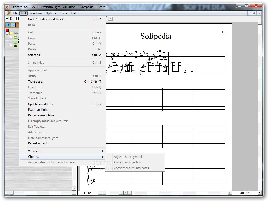Choose Remove smart links
This screenshot has width=269, height=202.
tap(63, 115)
